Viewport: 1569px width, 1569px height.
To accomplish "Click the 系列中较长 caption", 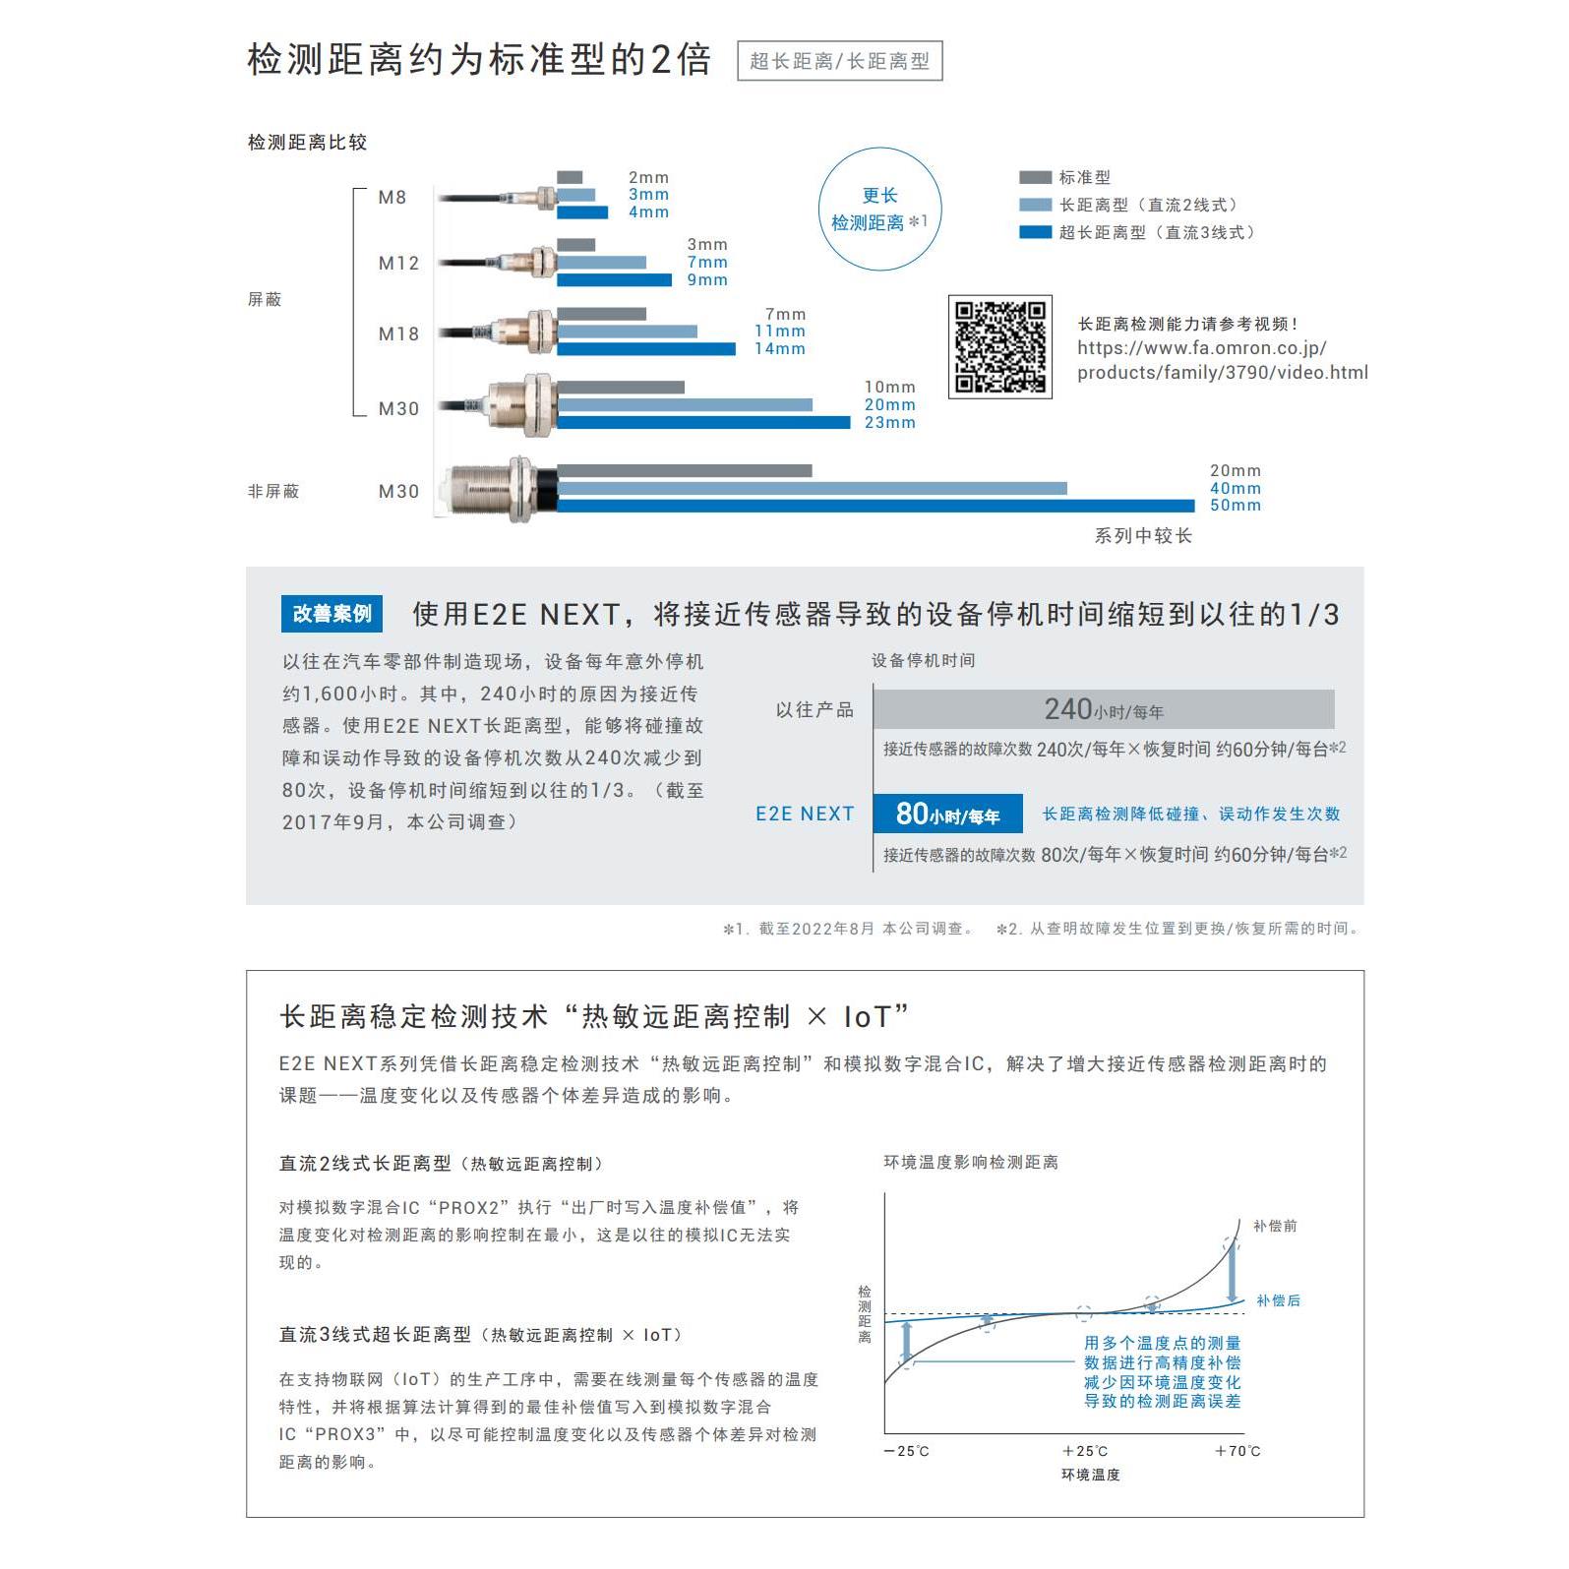I will (x=1143, y=536).
